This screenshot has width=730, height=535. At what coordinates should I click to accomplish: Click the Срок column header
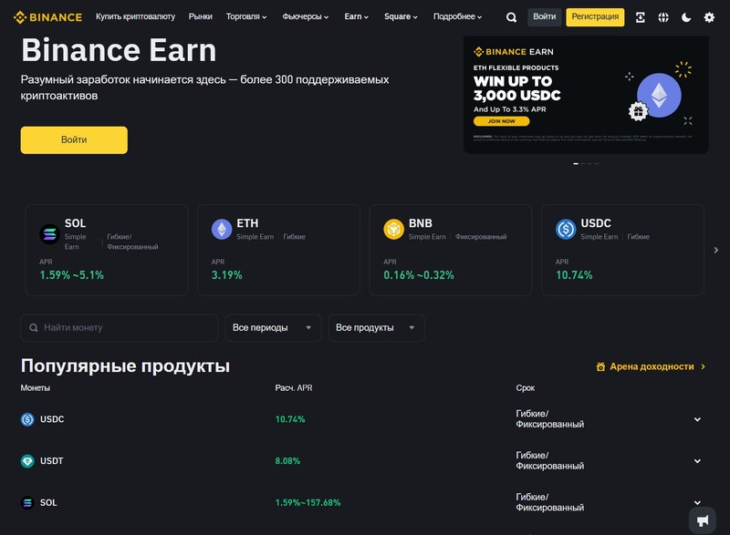(x=526, y=387)
